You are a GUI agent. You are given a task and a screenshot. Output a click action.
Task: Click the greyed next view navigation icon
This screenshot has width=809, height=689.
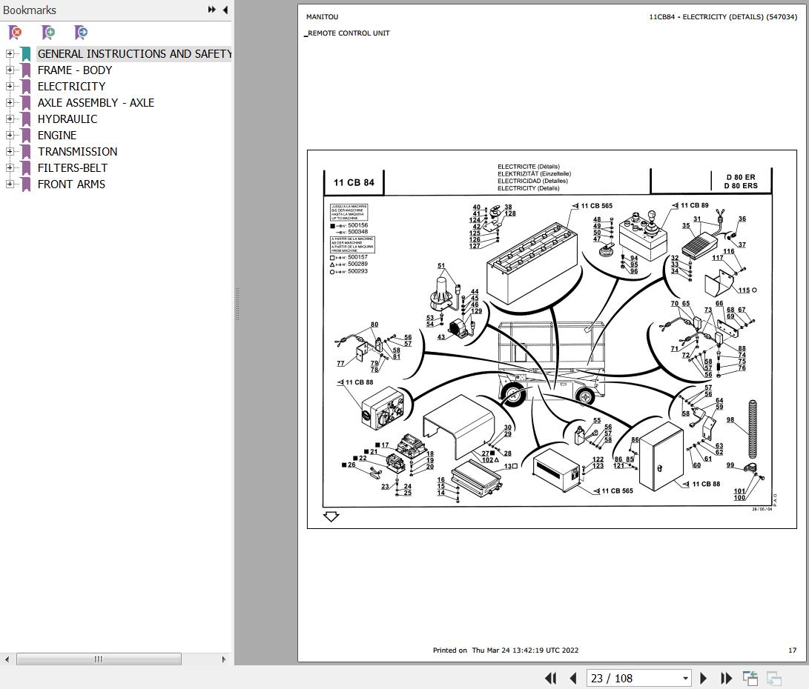[x=774, y=678]
